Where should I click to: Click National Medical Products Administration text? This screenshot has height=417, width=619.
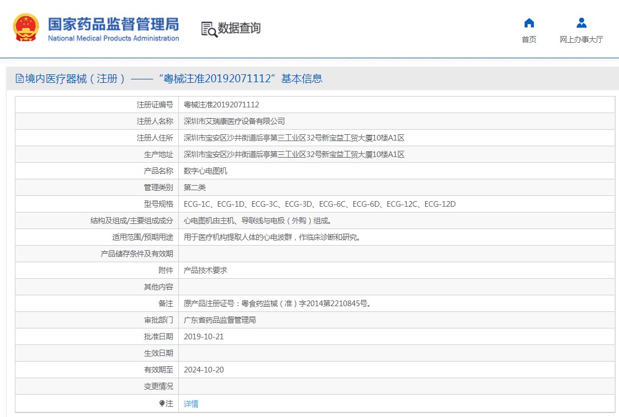(x=113, y=38)
